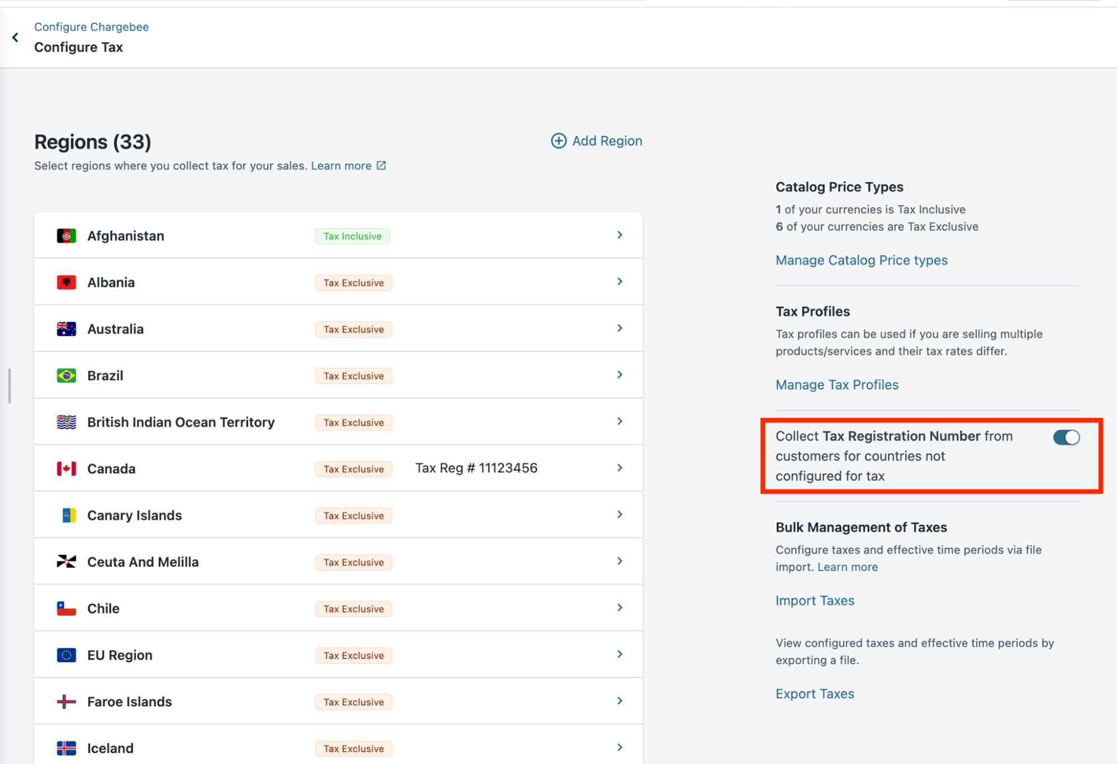Select the British Indian Ocean Territory row

[x=180, y=422]
